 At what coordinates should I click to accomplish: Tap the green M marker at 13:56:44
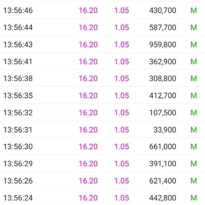[x=194, y=27]
